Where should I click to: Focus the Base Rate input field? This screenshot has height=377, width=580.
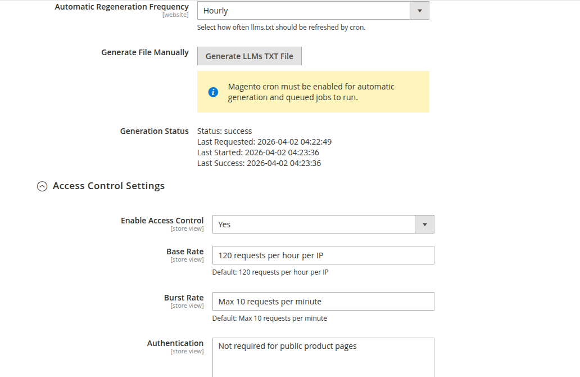point(323,255)
